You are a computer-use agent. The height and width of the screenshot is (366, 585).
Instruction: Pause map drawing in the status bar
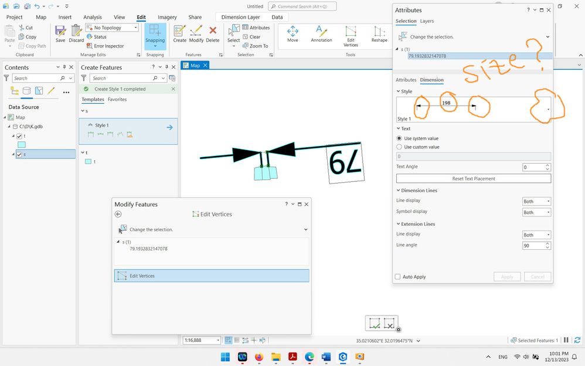[566, 340]
